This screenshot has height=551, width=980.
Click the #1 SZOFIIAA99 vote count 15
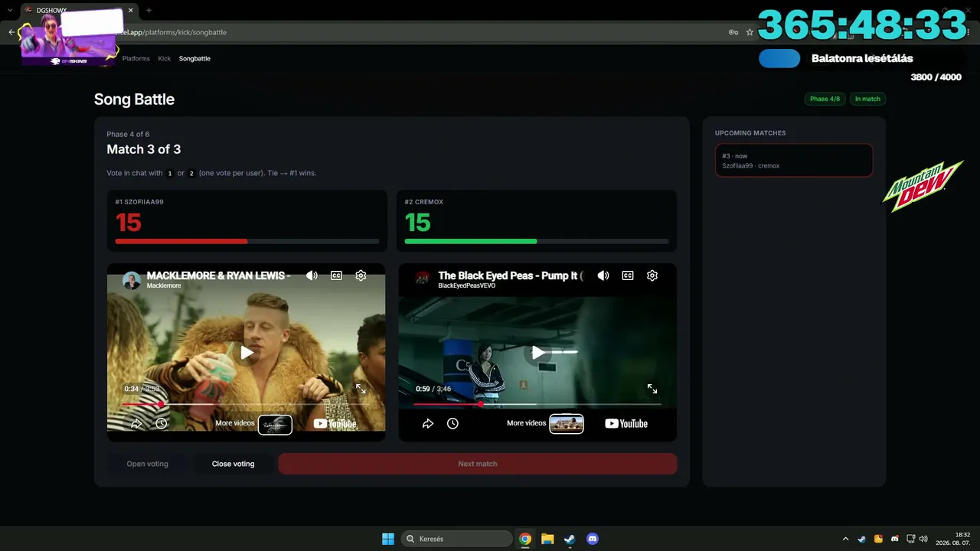coord(129,223)
